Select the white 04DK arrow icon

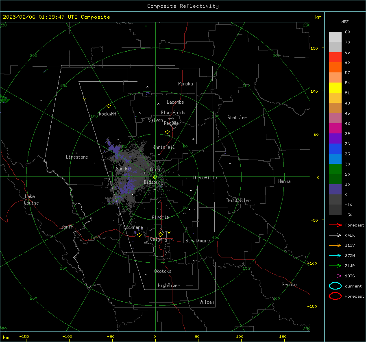(x=335, y=235)
